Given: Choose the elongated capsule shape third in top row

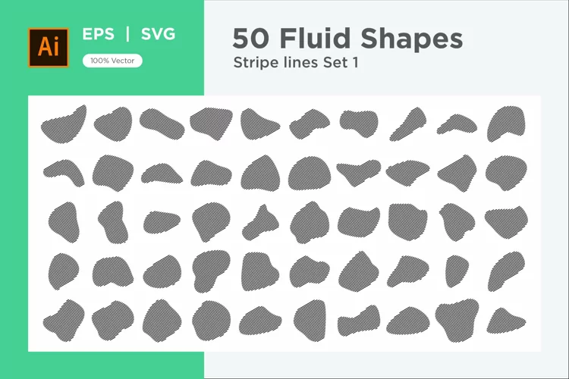Looking at the screenshot, I should tap(162, 124).
